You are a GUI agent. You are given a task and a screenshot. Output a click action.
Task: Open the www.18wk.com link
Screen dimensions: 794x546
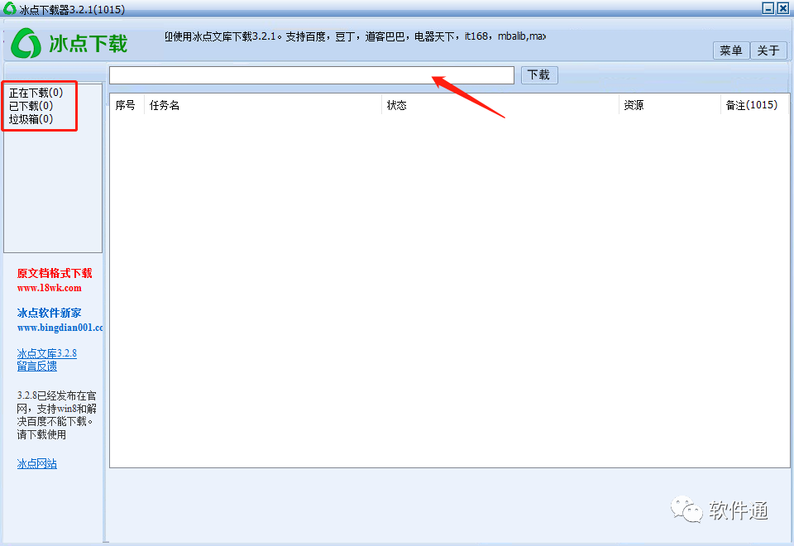(x=49, y=288)
